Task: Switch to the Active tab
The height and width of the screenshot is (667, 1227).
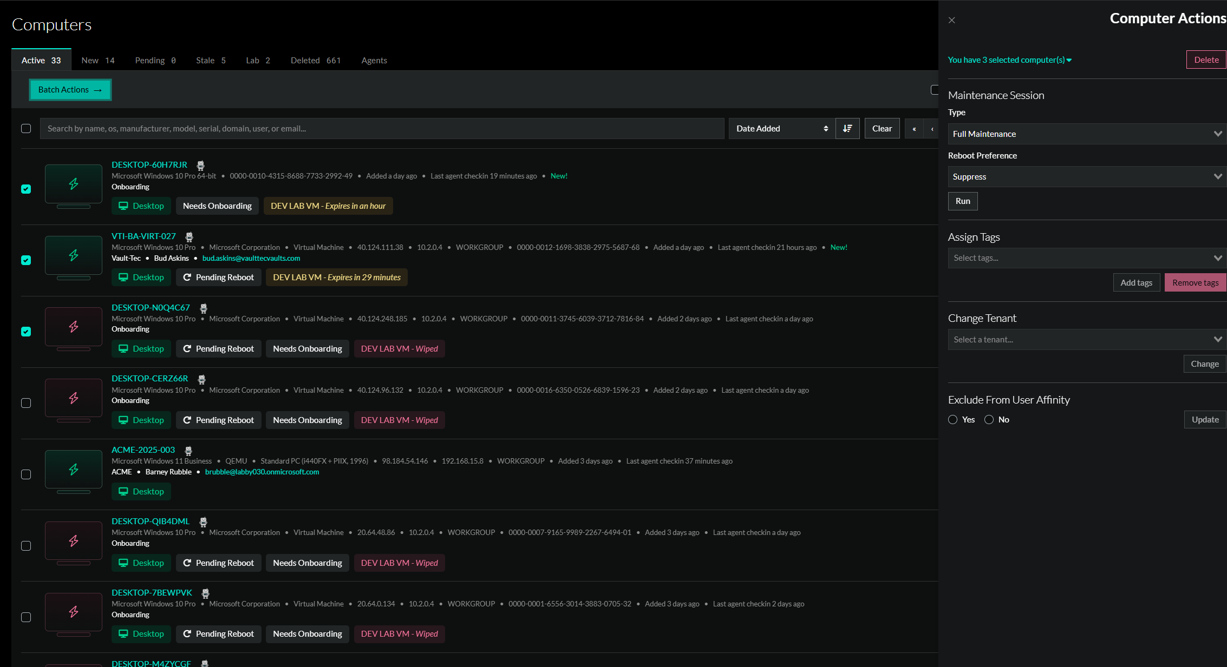Action: point(41,60)
